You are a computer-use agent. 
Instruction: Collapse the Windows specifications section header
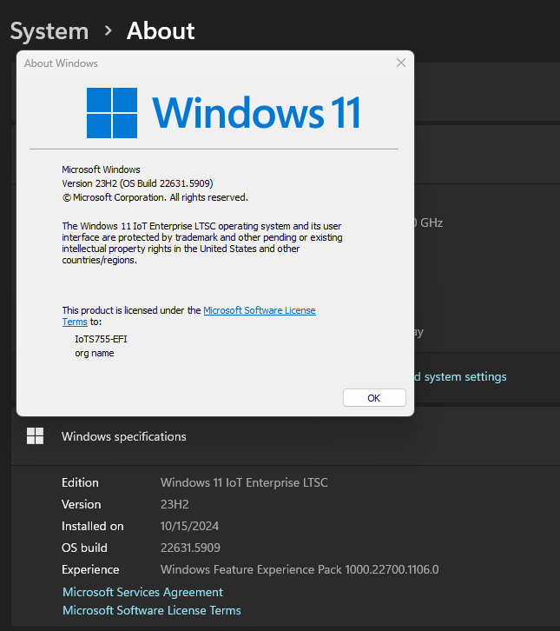(286, 436)
